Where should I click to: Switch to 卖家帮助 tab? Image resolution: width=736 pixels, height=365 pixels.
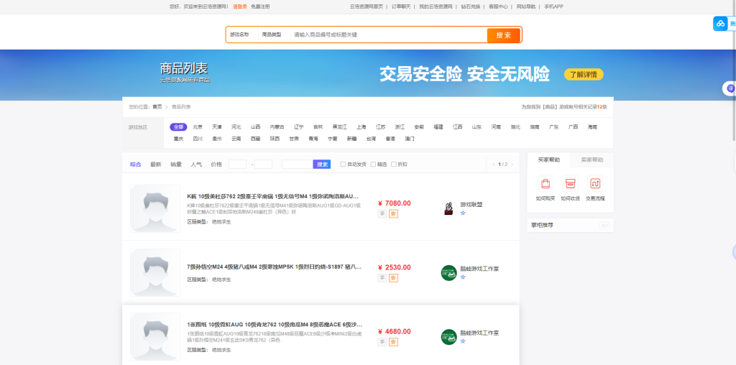(x=592, y=160)
